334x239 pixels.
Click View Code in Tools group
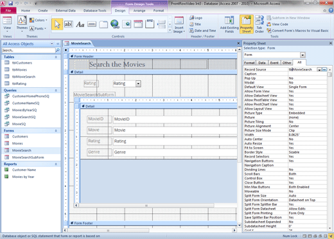point(277,24)
